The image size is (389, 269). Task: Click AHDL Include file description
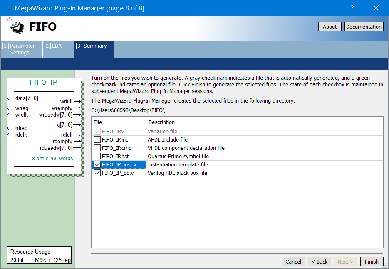click(168, 140)
